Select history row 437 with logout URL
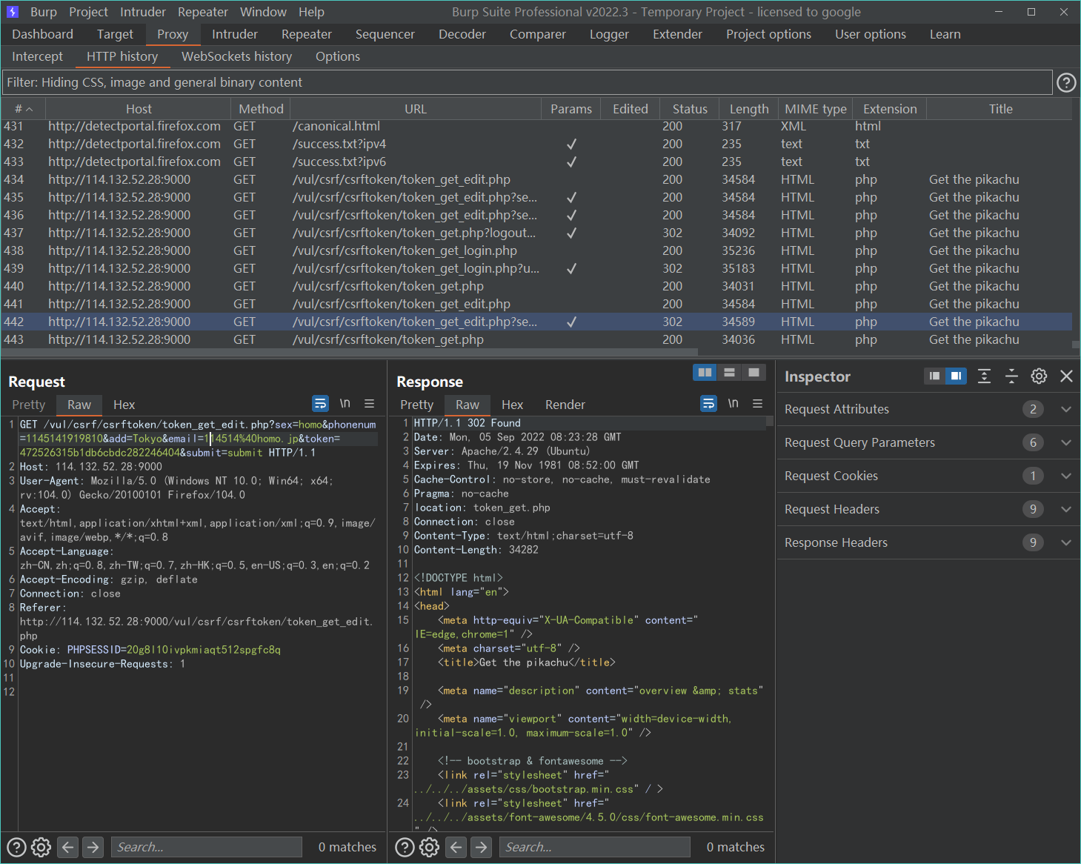 (536, 233)
